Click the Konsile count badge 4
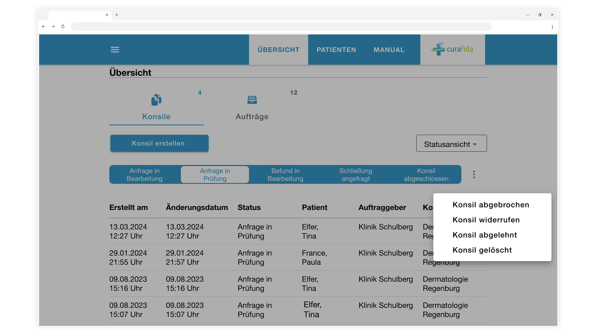 [x=200, y=92]
